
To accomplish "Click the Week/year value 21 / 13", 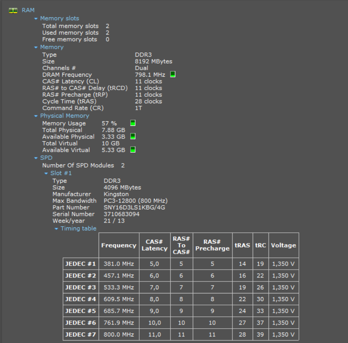I will 114,220.
